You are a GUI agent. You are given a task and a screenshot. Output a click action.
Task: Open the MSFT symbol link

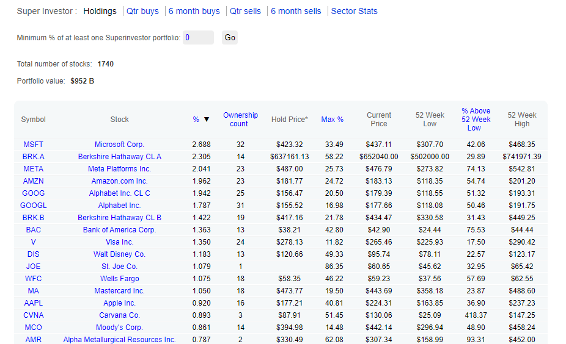(33, 145)
